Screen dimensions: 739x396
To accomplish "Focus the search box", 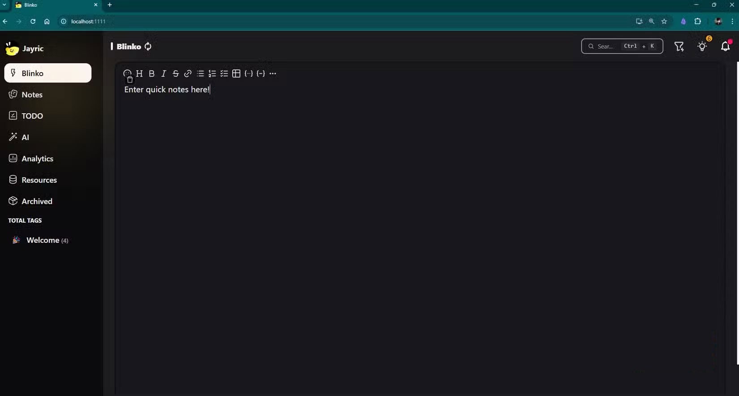I will (622, 46).
